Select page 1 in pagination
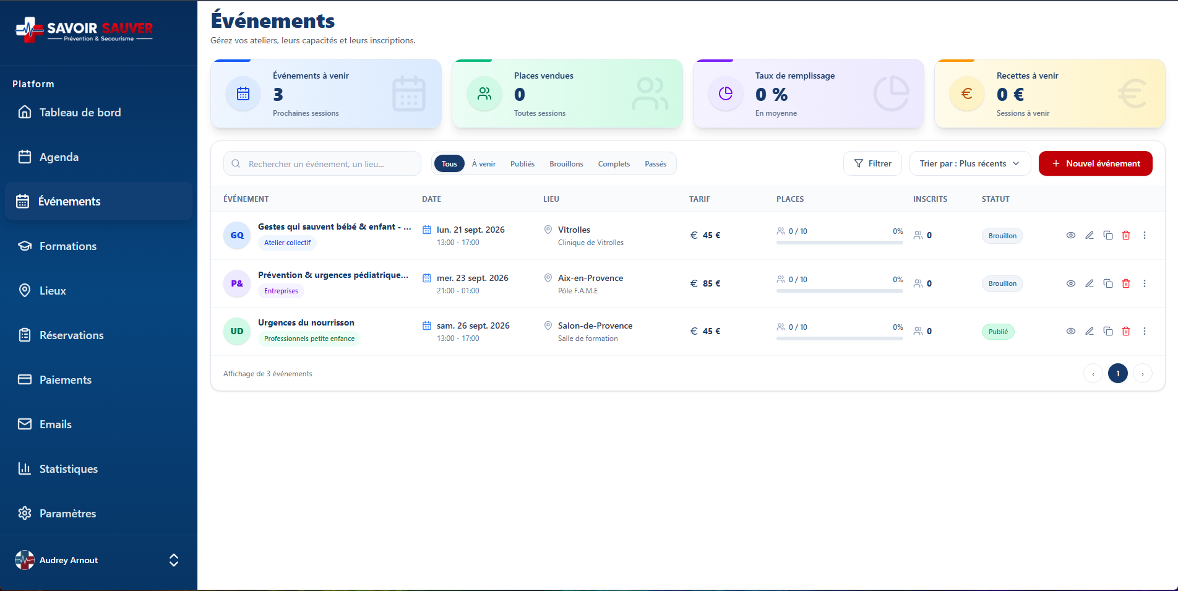This screenshot has height=591, width=1178. coord(1118,374)
